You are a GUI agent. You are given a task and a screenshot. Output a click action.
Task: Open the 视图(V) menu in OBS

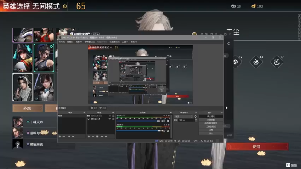(x=79, y=42)
